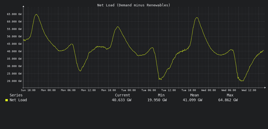The height and width of the screenshot is (129, 268).
Task: Click the x-axis arrowhead at right end
Action: [x=265, y=88]
